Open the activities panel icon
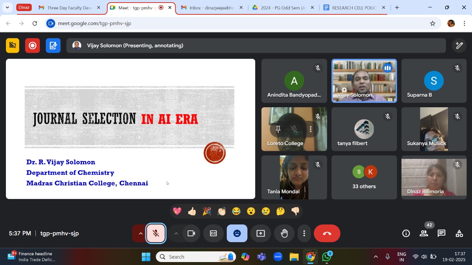The width and height of the screenshot is (472, 265). point(459,233)
